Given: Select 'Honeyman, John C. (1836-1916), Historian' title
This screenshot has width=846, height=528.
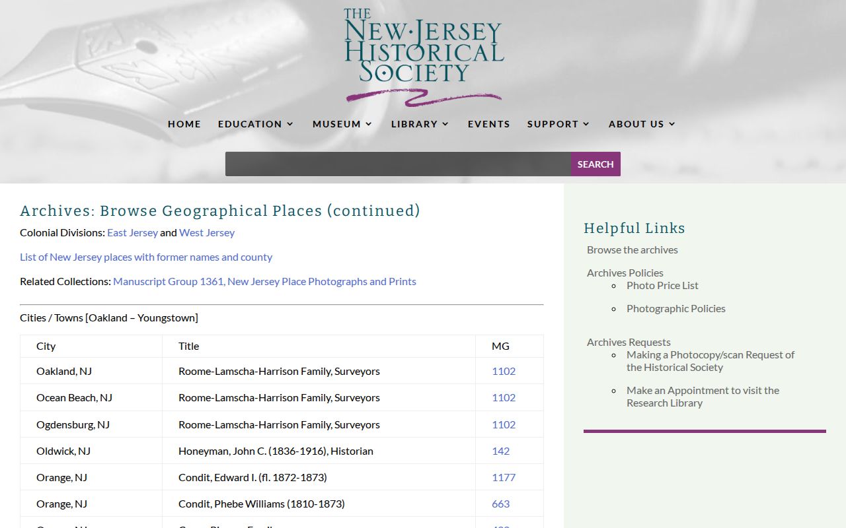Looking at the screenshot, I should pos(276,451).
